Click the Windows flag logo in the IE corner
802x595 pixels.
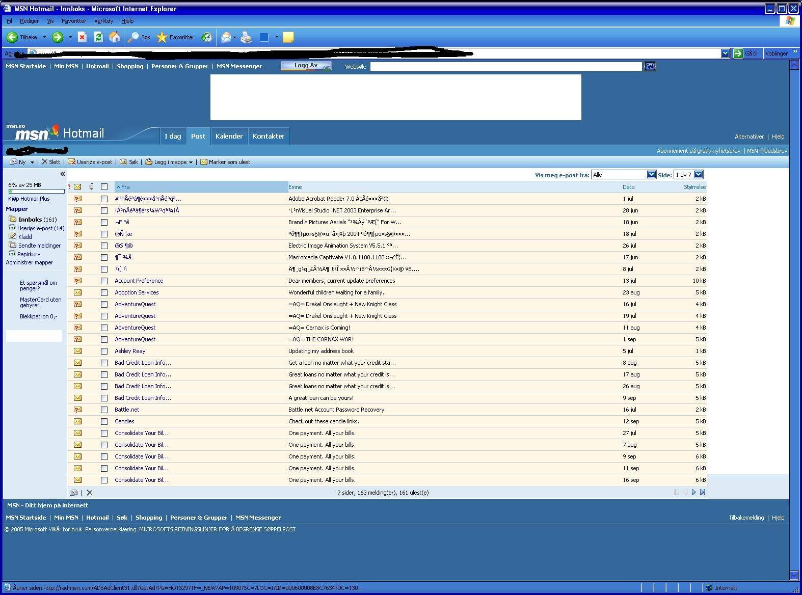[790, 21]
